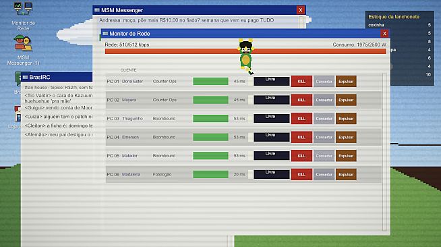Viewport: 441px width, 247px height.
Task: Click the Monitor de Rede vertical scrollbar
Action: click(384, 152)
